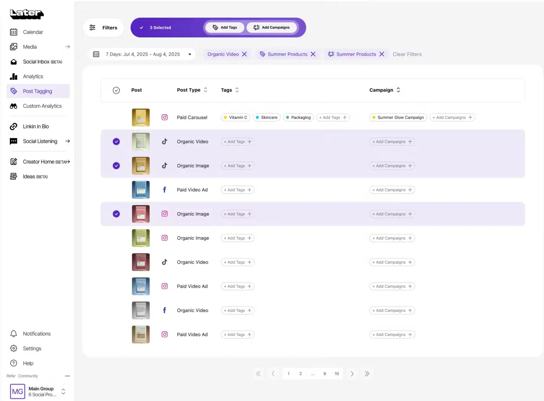Open the Paid Carousel post thumbnail
This screenshot has height=401, width=544.
tap(141, 118)
